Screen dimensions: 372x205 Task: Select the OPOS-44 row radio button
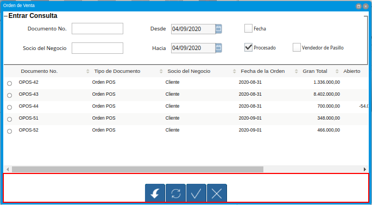(x=9, y=107)
